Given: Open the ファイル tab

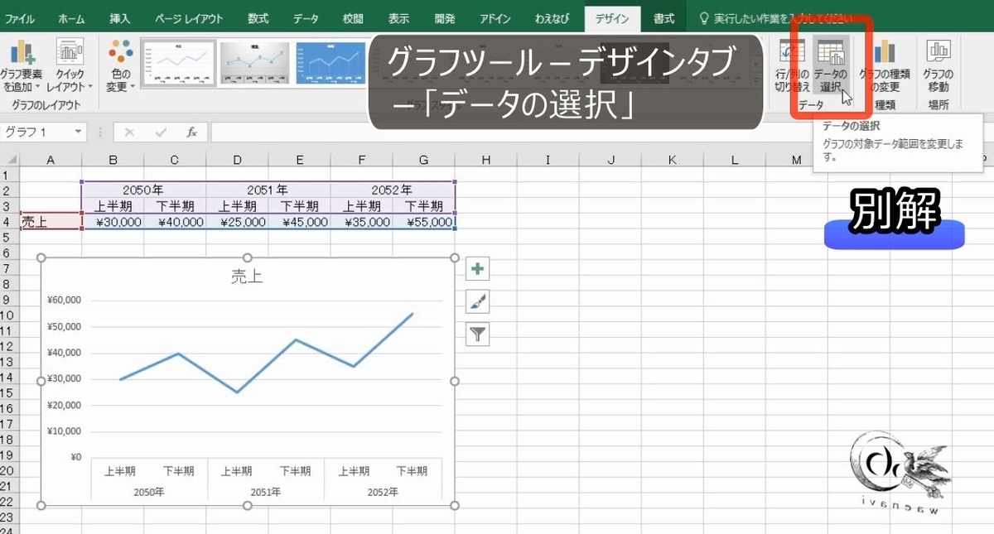Looking at the screenshot, I should (x=21, y=18).
